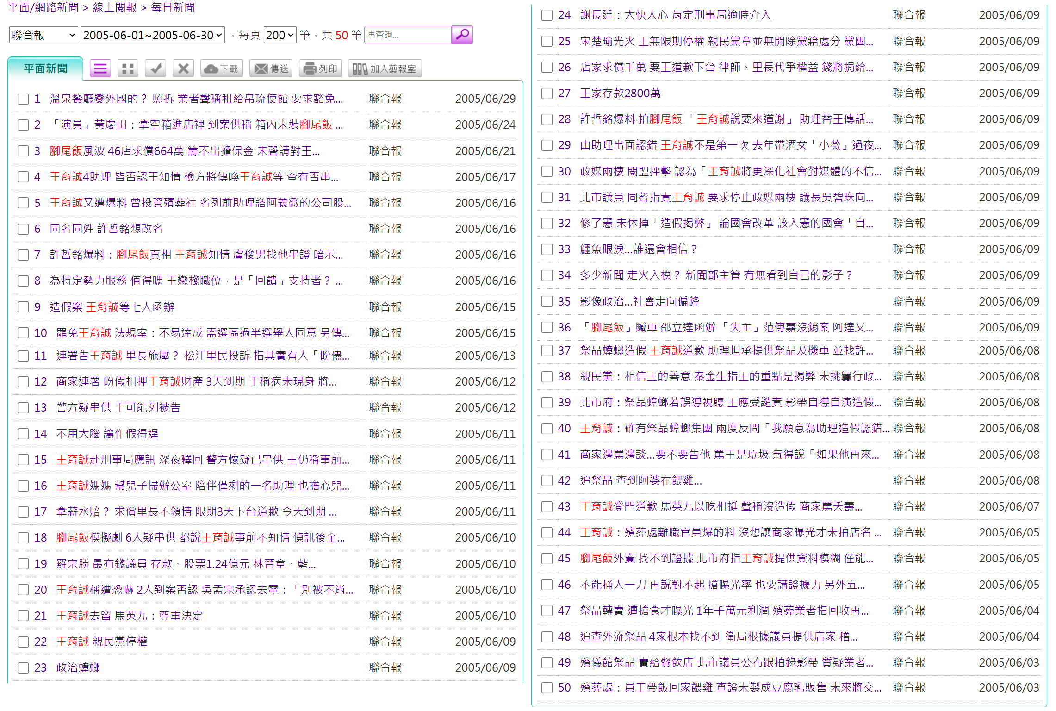Focus the 再查詢 search input field
Screen dimensions: 1056x711
[408, 35]
